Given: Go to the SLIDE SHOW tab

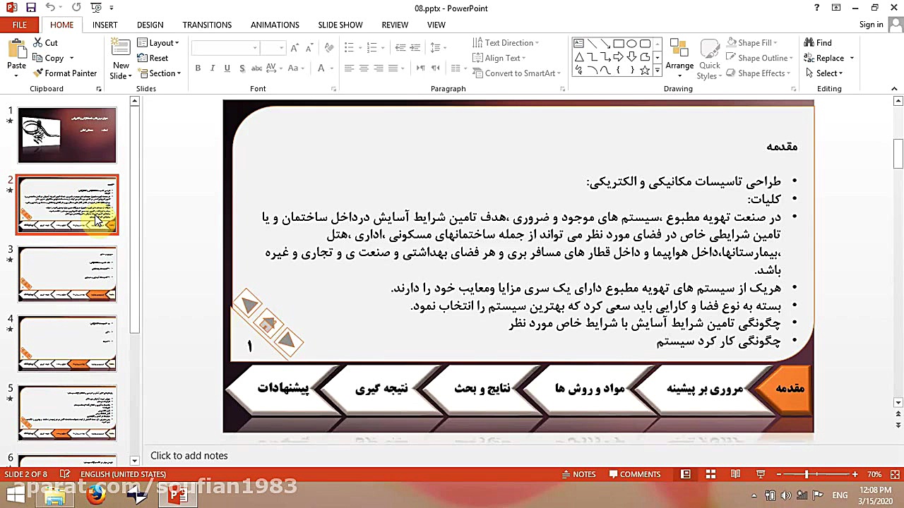Looking at the screenshot, I should tap(340, 25).
